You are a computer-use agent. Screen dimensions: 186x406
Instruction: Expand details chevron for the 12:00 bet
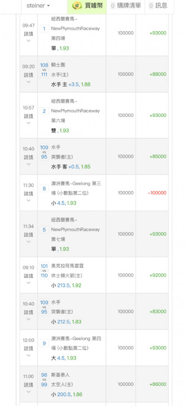(28, 356)
